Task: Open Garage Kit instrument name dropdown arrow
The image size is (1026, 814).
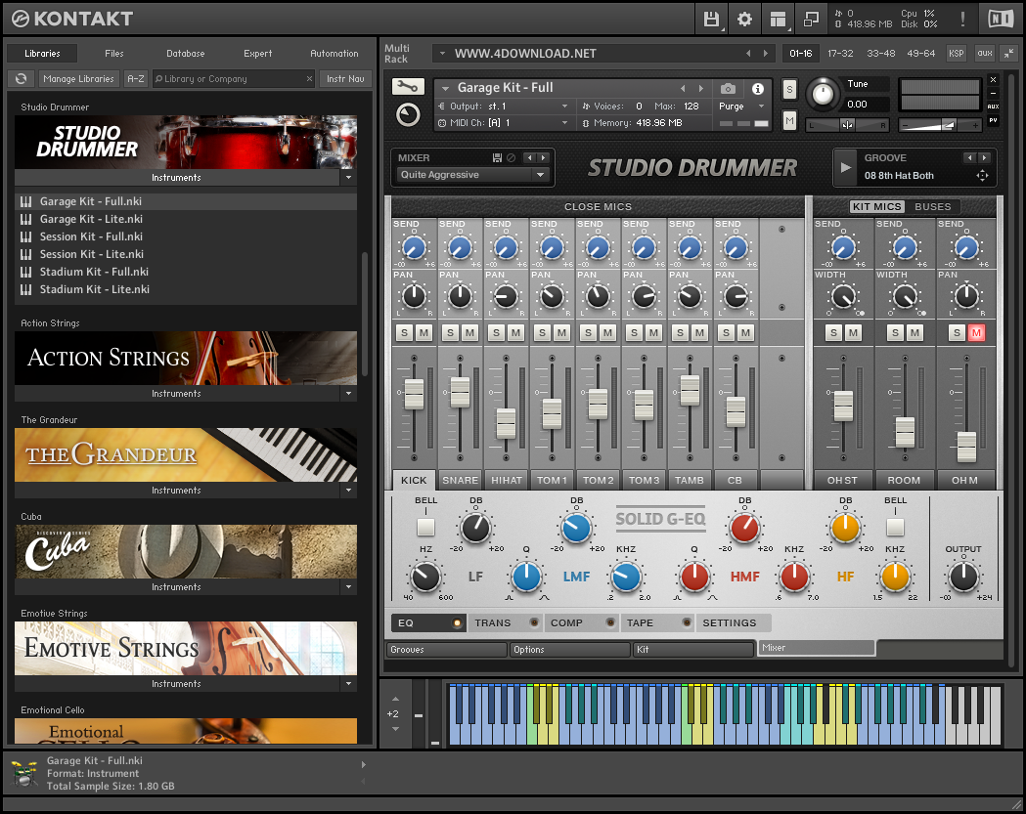Action: (x=446, y=88)
